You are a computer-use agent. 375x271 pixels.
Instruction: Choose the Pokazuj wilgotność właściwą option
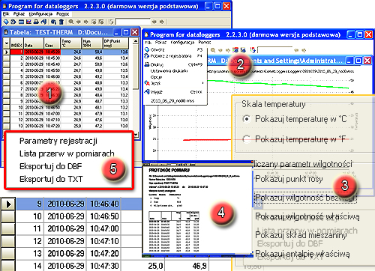coord(307,216)
